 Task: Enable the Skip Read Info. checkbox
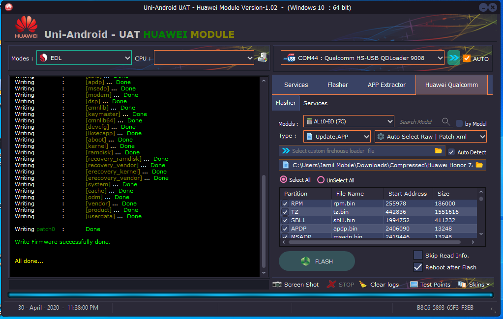coord(417,255)
